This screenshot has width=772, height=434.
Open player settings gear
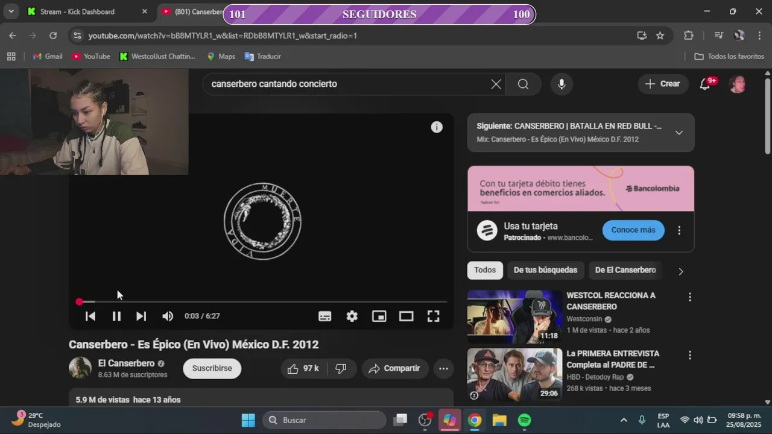[x=352, y=316]
